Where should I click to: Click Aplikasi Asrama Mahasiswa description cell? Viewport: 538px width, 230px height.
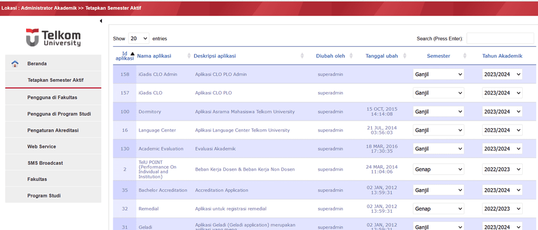click(x=244, y=112)
